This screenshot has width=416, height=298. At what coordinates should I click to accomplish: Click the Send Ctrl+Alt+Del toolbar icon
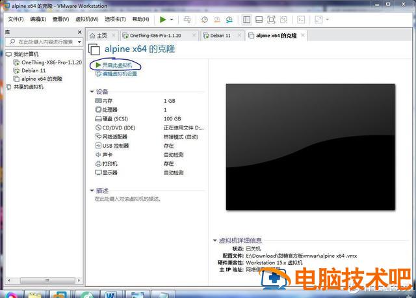[x=187, y=20]
